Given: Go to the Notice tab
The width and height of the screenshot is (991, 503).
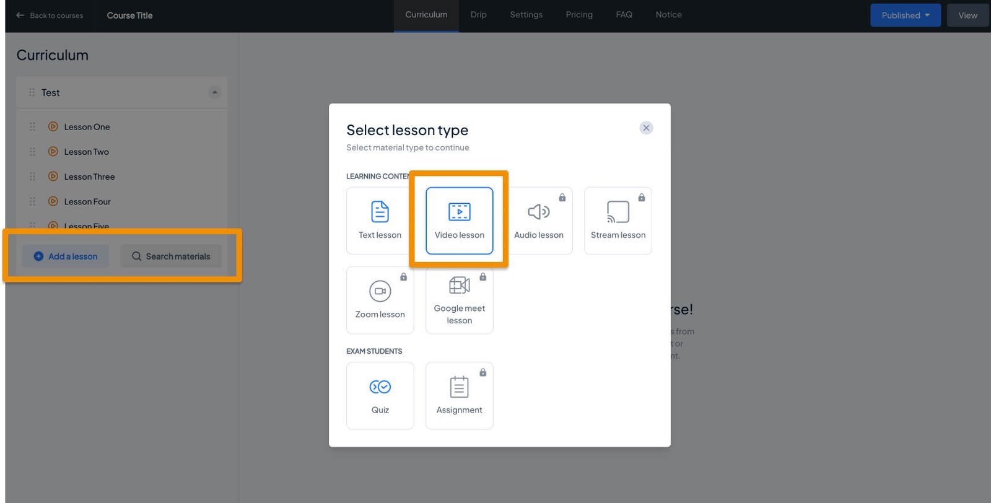Looking at the screenshot, I should pyautogui.click(x=668, y=15).
